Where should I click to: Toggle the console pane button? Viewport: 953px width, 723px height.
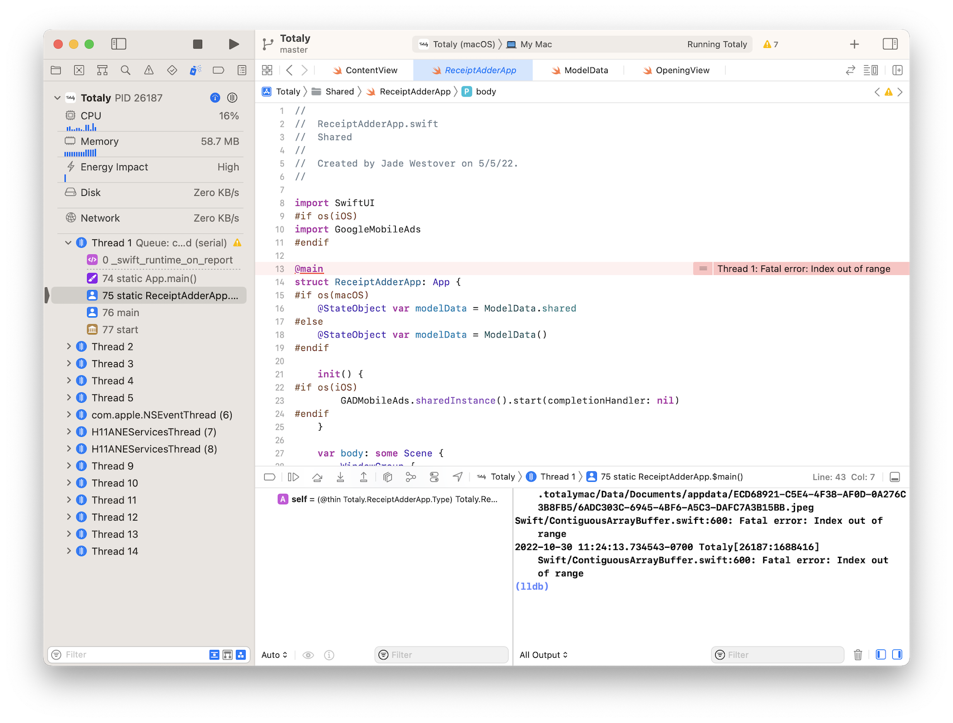897,655
